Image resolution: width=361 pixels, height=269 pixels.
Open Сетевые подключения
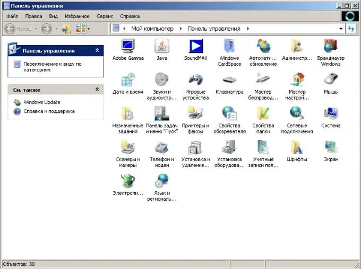[x=297, y=120]
